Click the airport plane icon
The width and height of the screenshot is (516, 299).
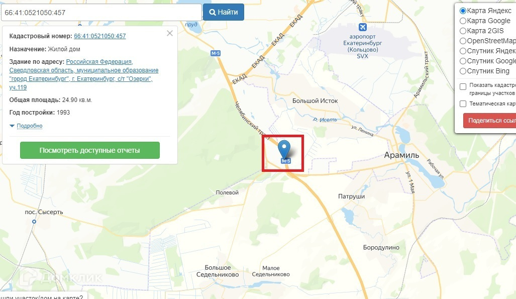point(363,27)
